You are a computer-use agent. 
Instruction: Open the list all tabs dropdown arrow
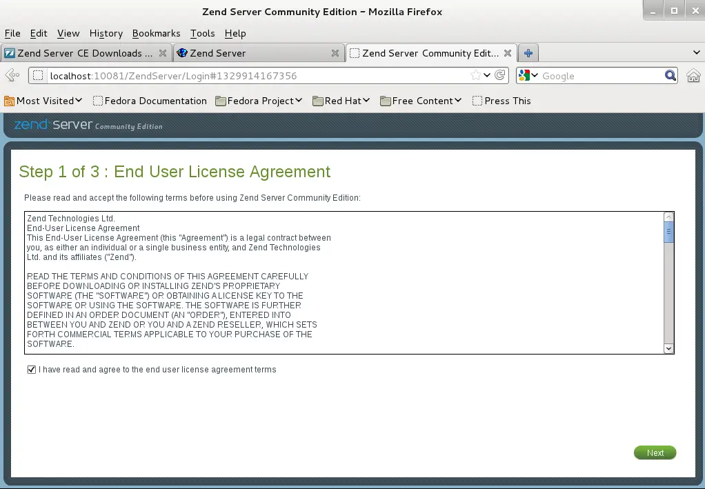(x=696, y=52)
